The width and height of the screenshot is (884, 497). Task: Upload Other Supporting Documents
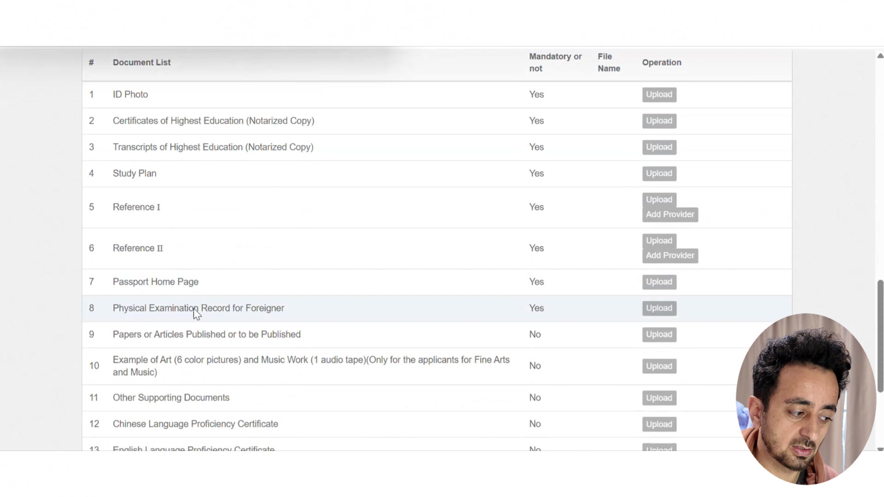659,398
